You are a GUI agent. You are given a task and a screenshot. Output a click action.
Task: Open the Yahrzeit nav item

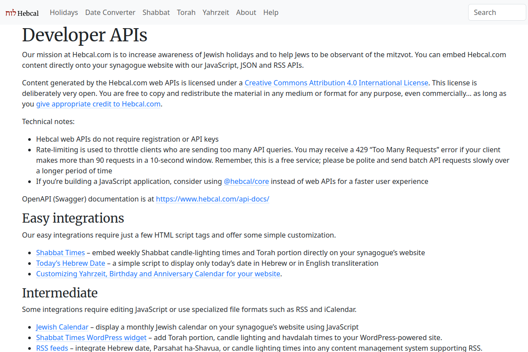[x=216, y=12]
